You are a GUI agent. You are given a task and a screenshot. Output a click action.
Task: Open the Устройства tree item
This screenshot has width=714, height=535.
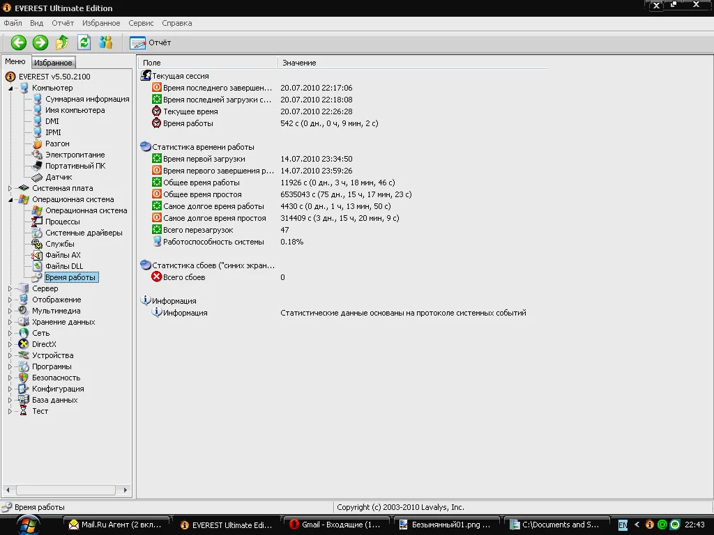53,355
